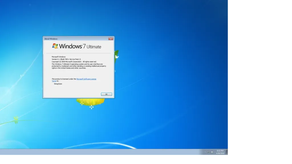Click the volume speaker tray icon
This screenshot has height=164, width=292.
pyautogui.click(x=212, y=152)
